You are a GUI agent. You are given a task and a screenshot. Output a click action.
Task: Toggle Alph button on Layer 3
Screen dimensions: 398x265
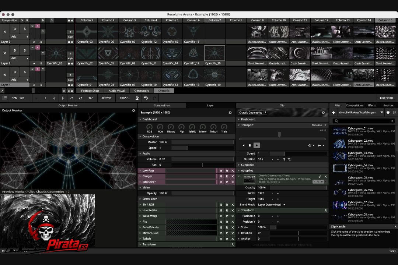click(70, 37)
